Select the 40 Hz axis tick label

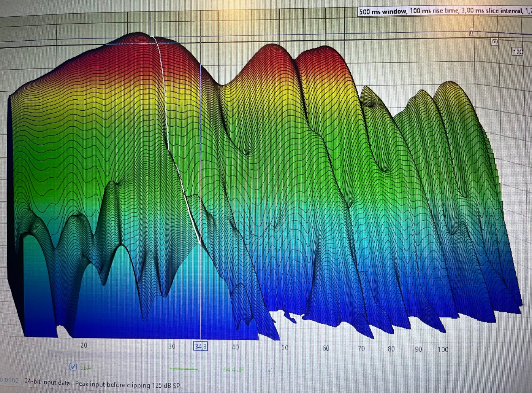[x=235, y=347]
